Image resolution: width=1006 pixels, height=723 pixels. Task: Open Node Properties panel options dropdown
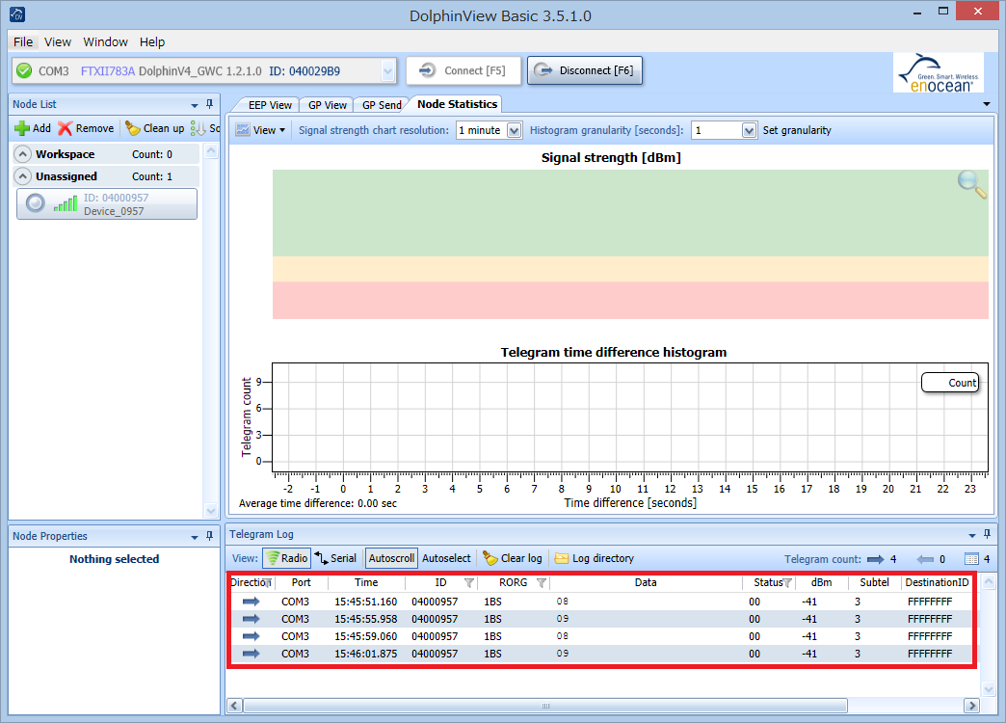(x=195, y=537)
